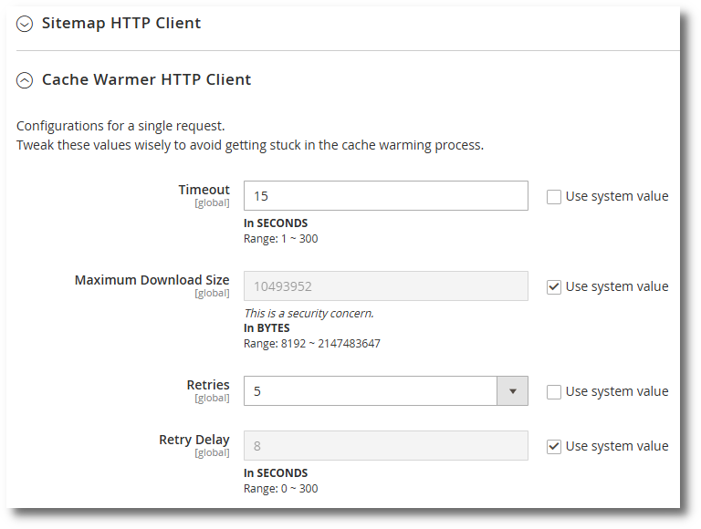The width and height of the screenshot is (701, 529).
Task: Collapse the Cache Warmer HTTP Client chevron icon
Action: [25, 80]
